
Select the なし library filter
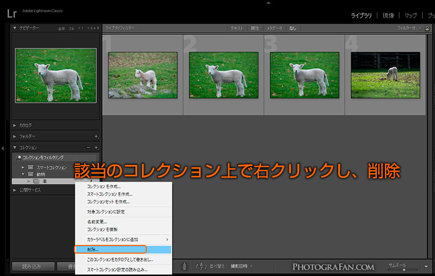tap(293, 28)
